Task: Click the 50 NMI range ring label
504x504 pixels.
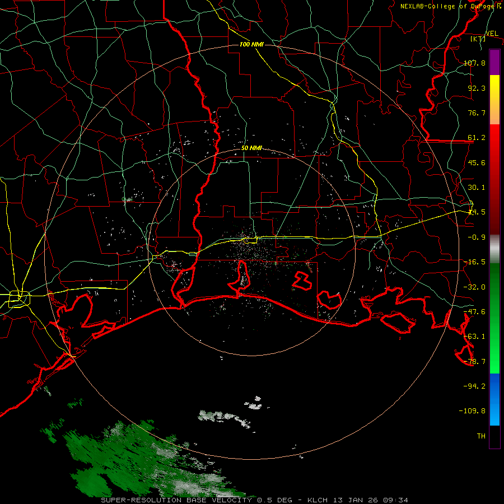Action: 251,148
